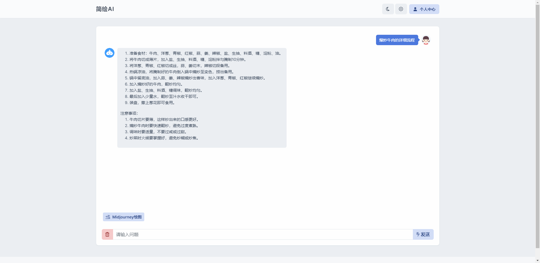Clear chat with the red trash icon
Screen dimensions: 540x263
point(107,234)
